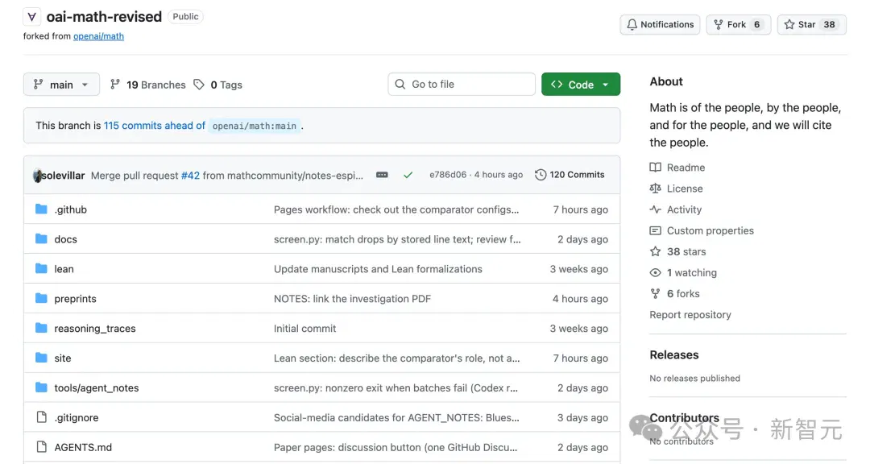
Task: Open the green Code dropdown
Action: pos(581,85)
